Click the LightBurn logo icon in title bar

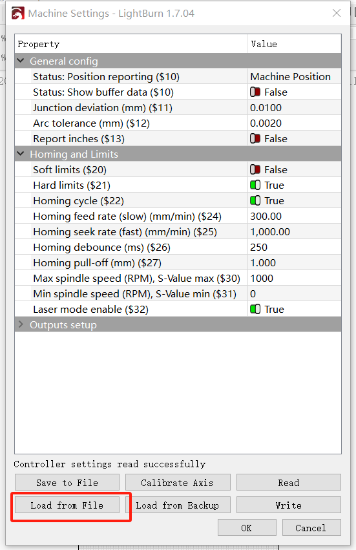click(x=17, y=14)
